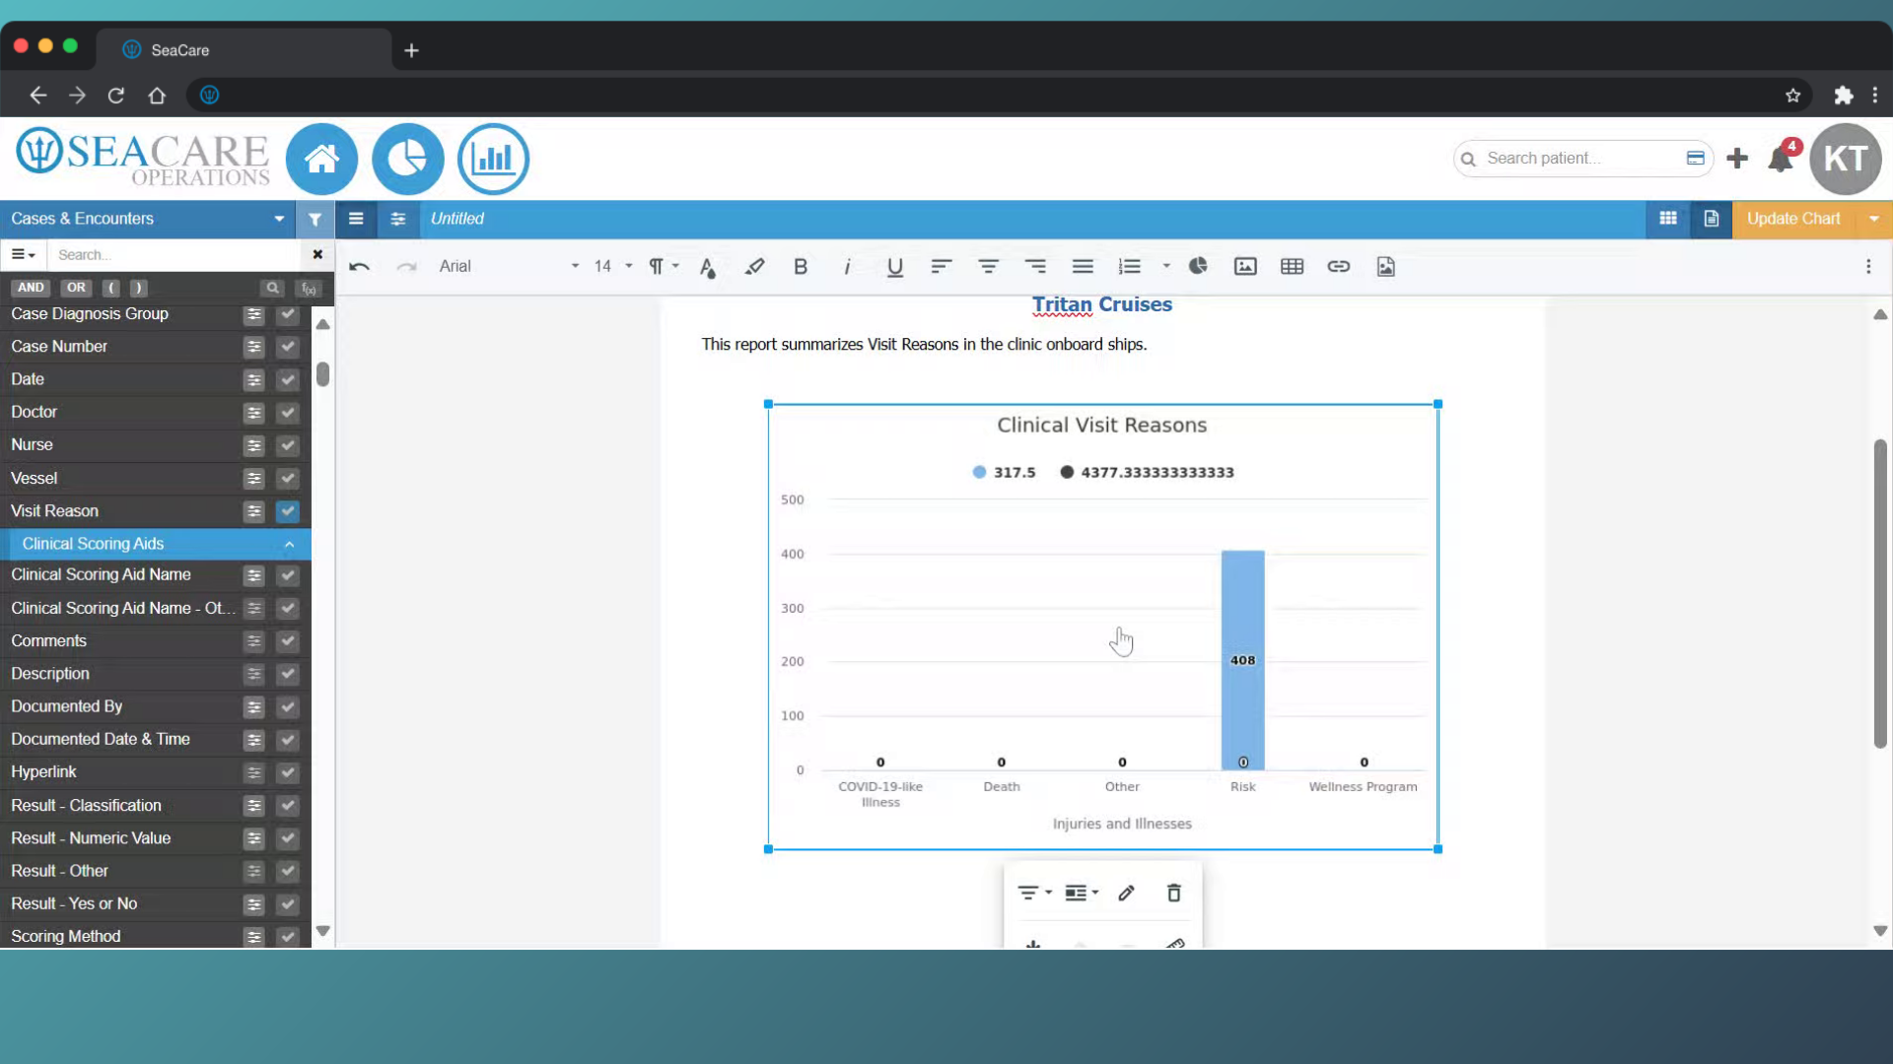
Task: Add an OR condition
Action: [x=76, y=288]
